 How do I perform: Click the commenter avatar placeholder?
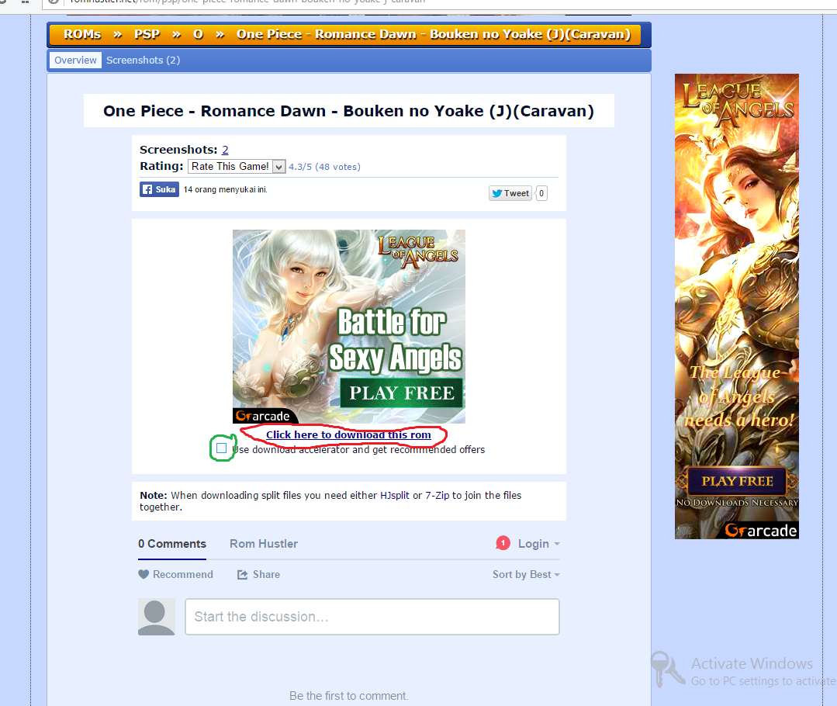157,617
